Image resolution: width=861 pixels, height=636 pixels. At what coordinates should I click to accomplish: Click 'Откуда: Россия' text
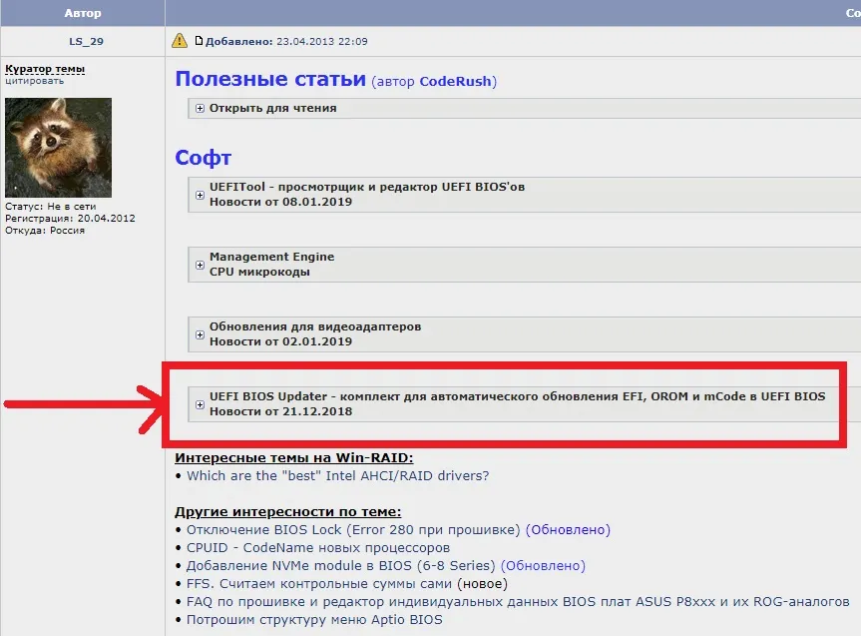45,231
